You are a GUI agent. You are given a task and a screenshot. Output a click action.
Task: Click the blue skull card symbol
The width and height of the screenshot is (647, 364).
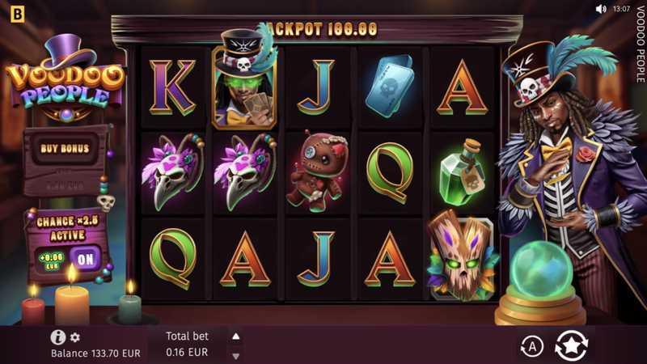(x=389, y=86)
